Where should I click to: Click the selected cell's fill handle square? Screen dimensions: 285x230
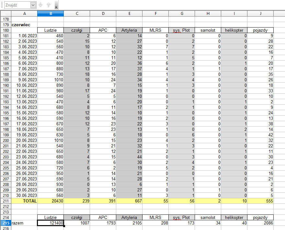[x=64, y=226]
